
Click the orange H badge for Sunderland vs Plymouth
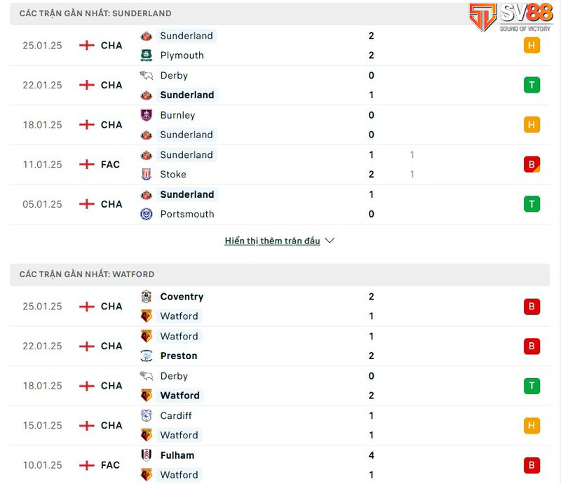click(532, 46)
